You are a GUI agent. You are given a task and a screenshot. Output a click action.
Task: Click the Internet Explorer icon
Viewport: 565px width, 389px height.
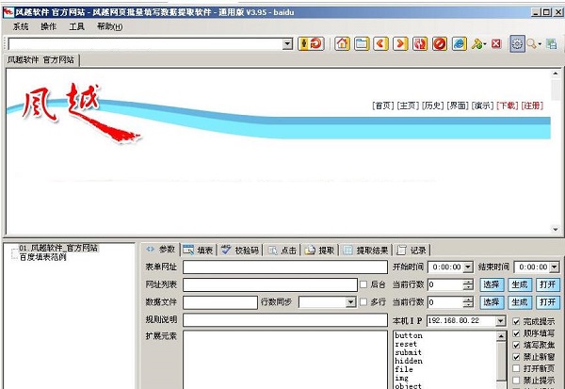pos(460,43)
